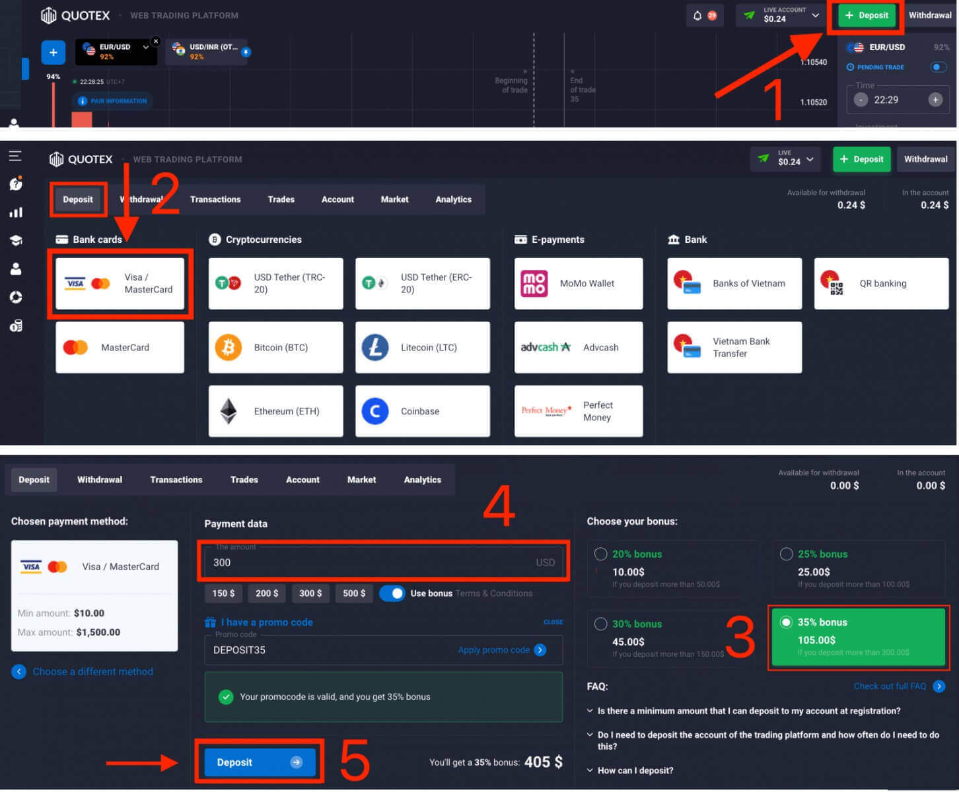Open the analytics bar-chart icon in sidebar
Screen dimensions: 959x792
(x=16, y=212)
